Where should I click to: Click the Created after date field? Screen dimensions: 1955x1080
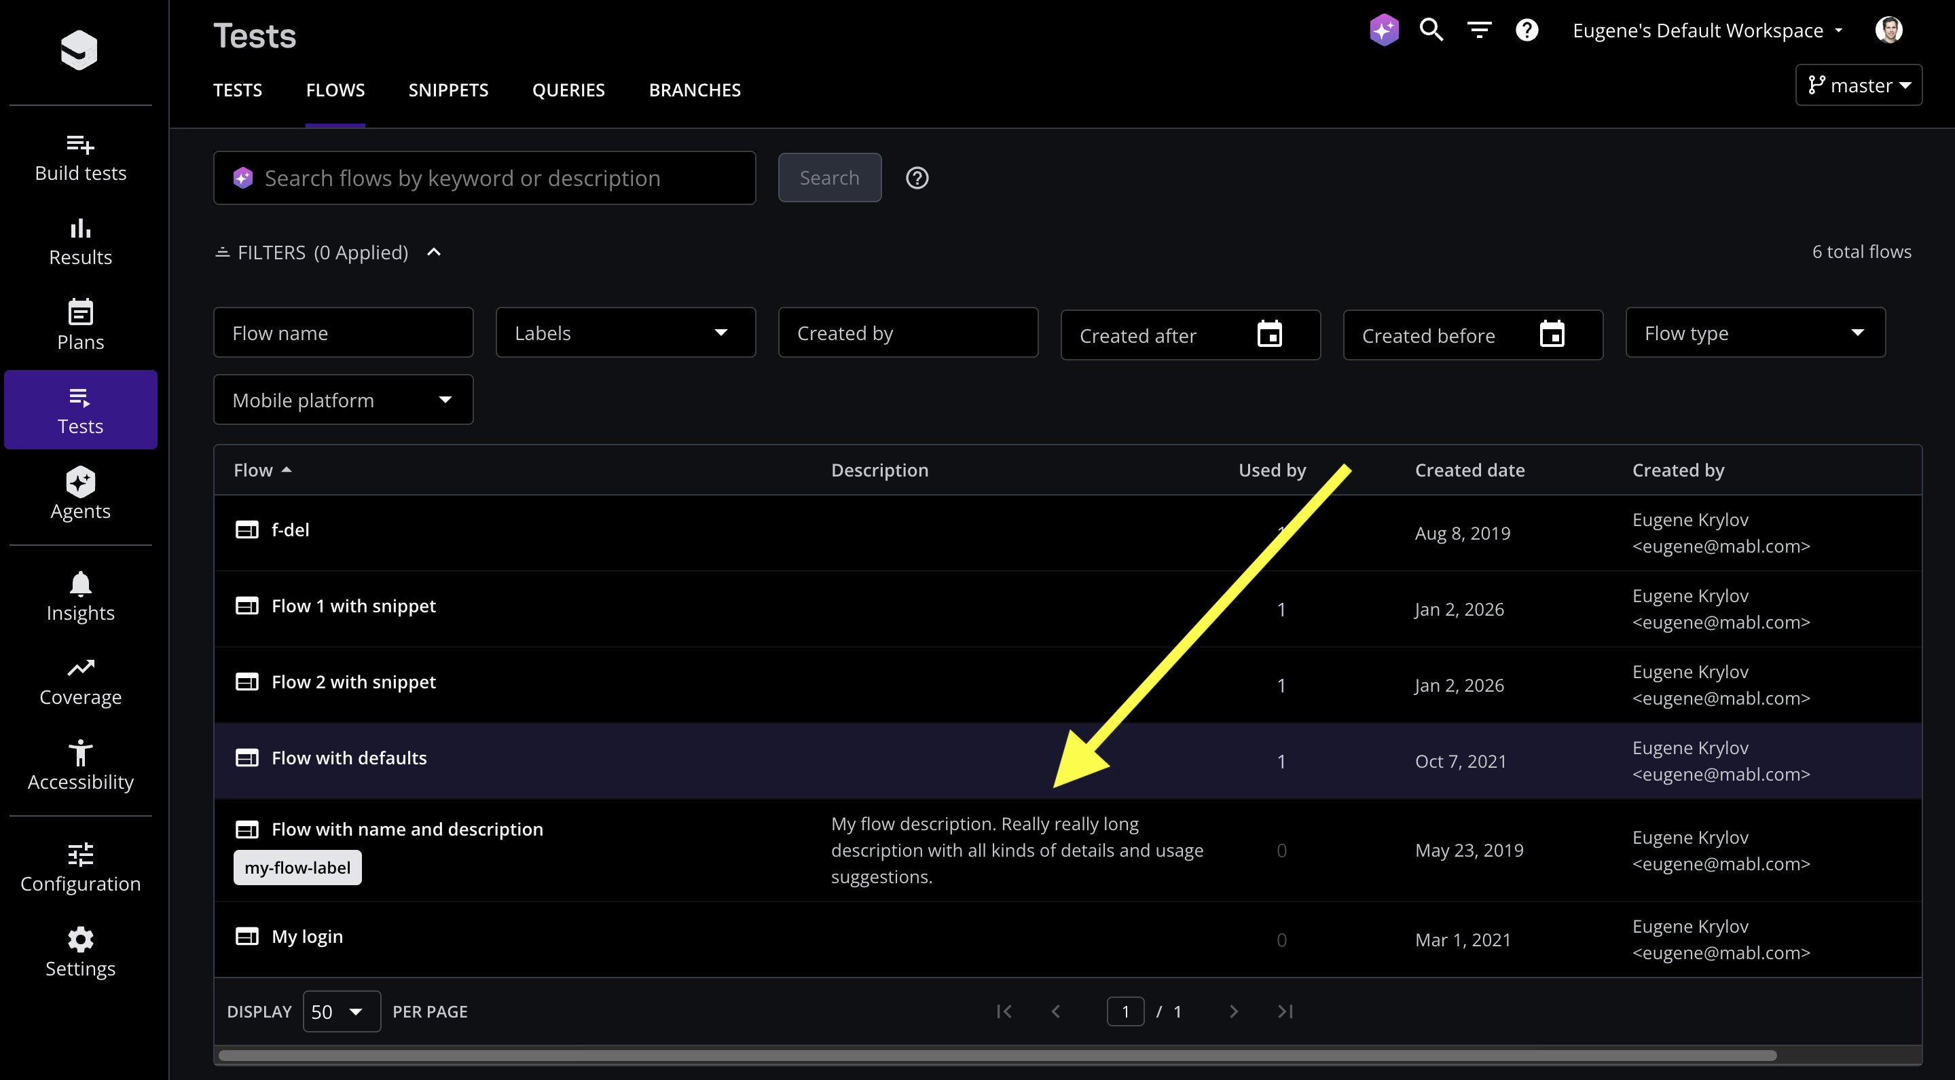[x=1190, y=335]
